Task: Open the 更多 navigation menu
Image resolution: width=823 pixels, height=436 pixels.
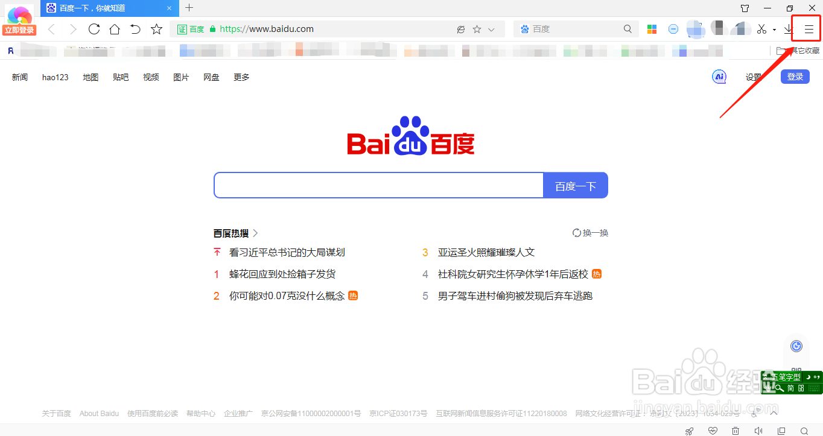Action: [x=241, y=77]
